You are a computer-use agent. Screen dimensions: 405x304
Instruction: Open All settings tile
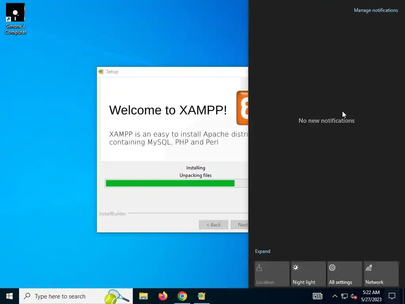(x=344, y=274)
